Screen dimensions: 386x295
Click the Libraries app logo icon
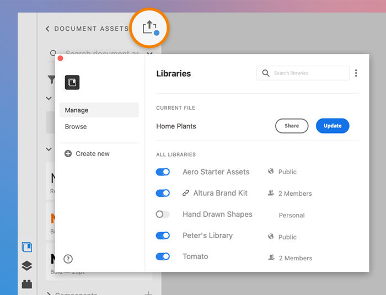pyautogui.click(x=72, y=82)
